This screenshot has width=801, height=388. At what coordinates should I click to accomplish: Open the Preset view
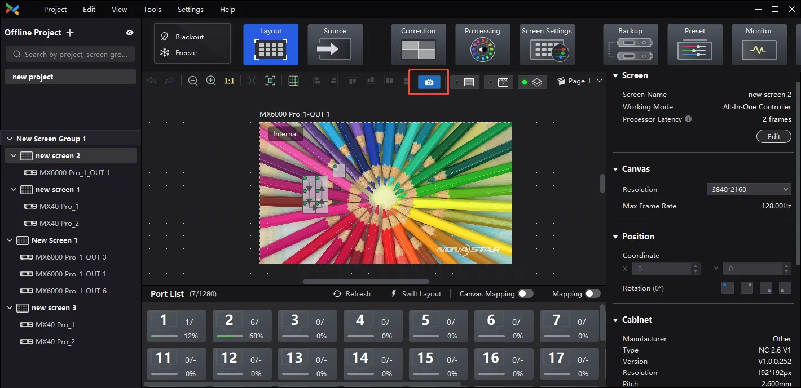(x=695, y=44)
